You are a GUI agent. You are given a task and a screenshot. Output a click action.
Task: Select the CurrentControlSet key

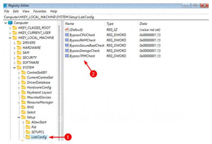(x=40, y=77)
